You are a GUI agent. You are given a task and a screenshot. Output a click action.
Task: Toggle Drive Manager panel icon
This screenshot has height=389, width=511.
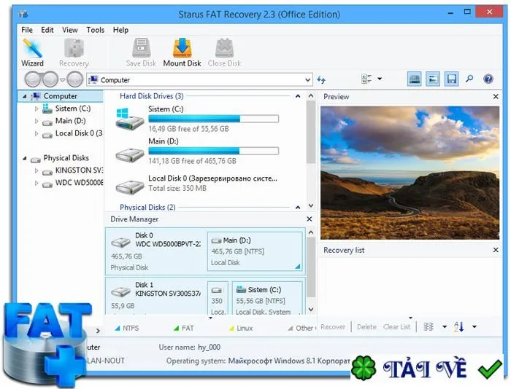pos(414,79)
